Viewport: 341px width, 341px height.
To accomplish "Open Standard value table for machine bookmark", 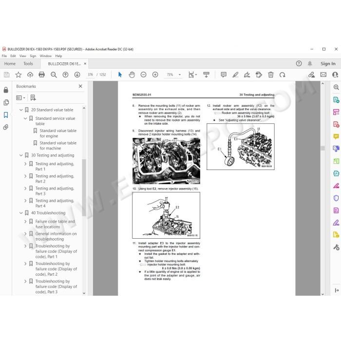I will tap(58, 146).
